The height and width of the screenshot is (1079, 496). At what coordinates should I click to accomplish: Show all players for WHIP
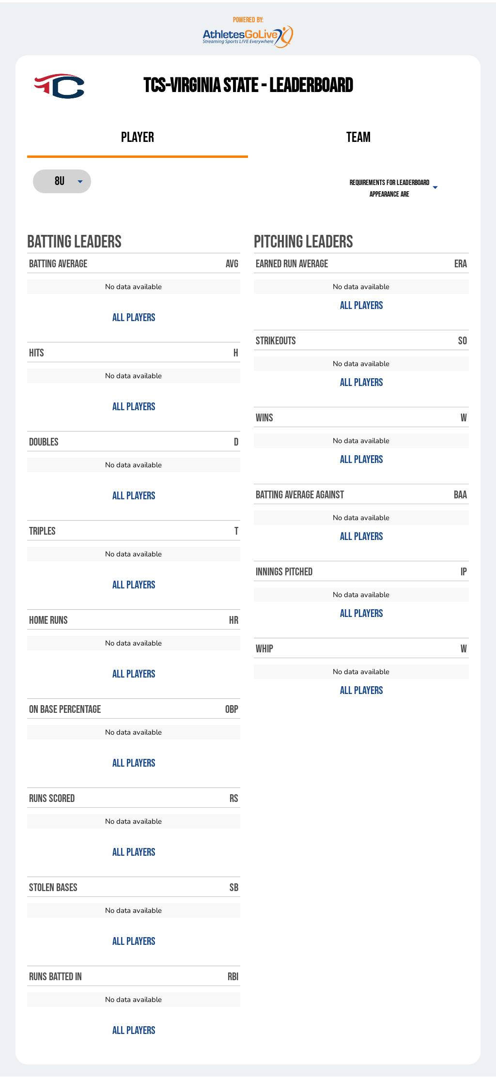coord(361,691)
